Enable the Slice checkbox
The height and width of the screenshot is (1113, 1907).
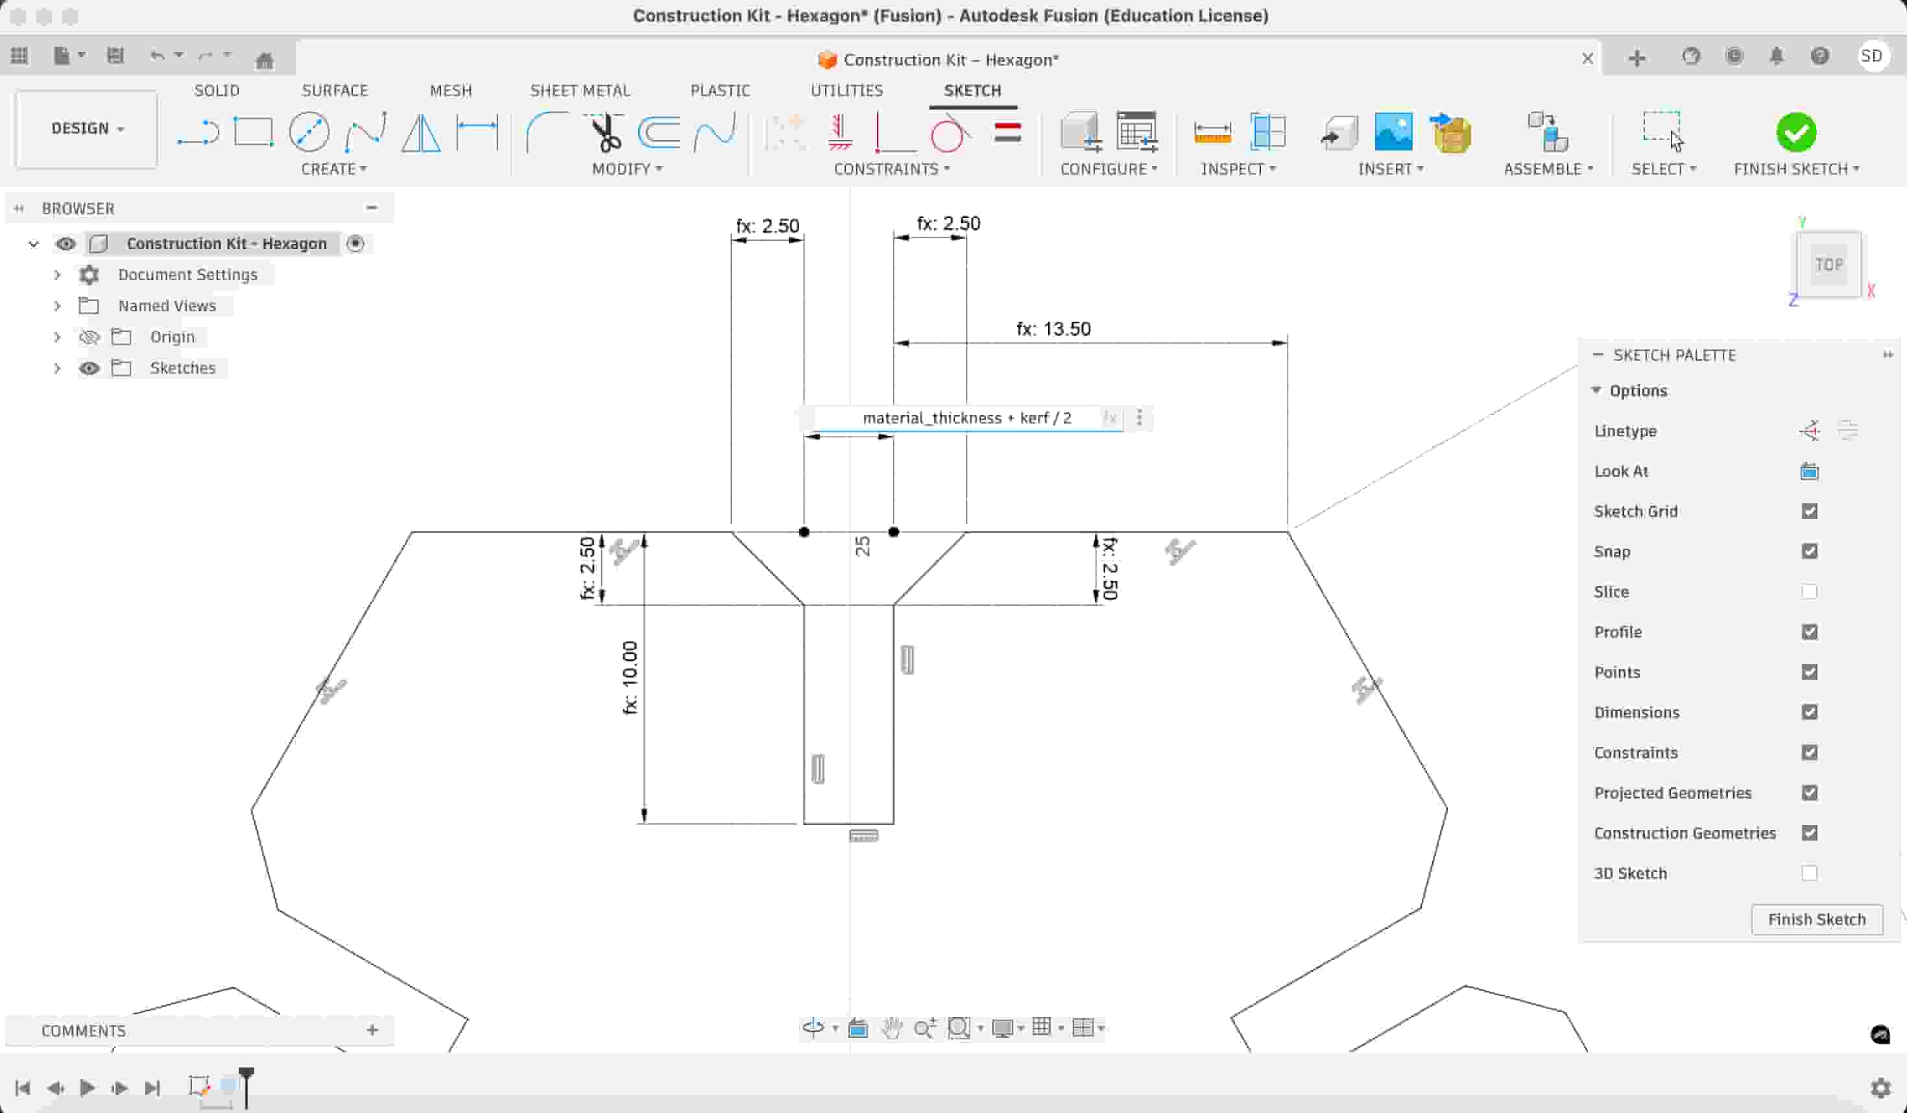pyautogui.click(x=1808, y=592)
